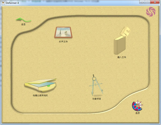The width and height of the screenshot is (161, 125).
Task: Open options via the dartboard icon
Action: pyautogui.click(x=138, y=106)
